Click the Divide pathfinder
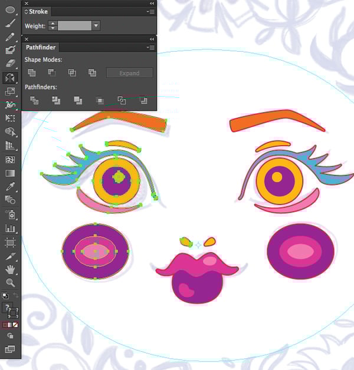The image size is (354, 370). [34, 101]
